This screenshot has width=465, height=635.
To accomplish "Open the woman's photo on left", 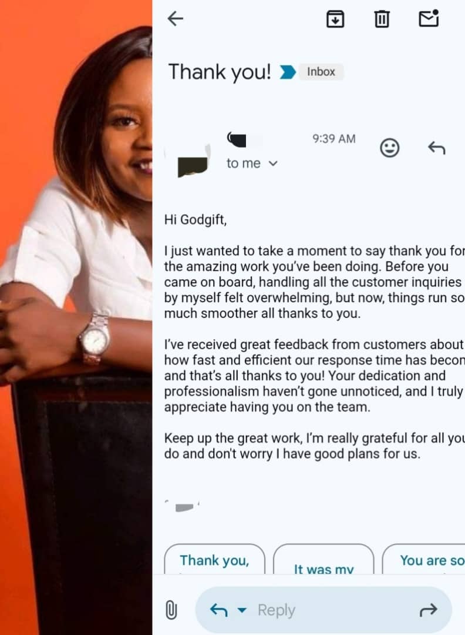I will click(x=76, y=317).
